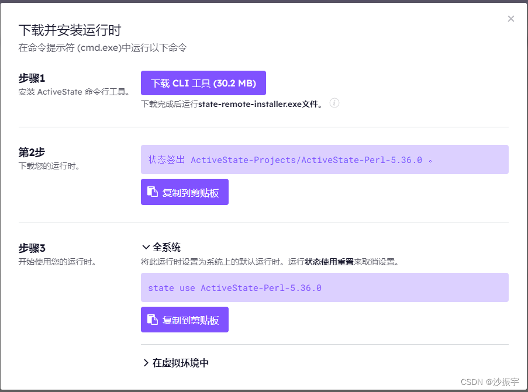The width and height of the screenshot is (528, 392).
Task: Expand the 在虚拟环境中 section
Action: [176, 363]
